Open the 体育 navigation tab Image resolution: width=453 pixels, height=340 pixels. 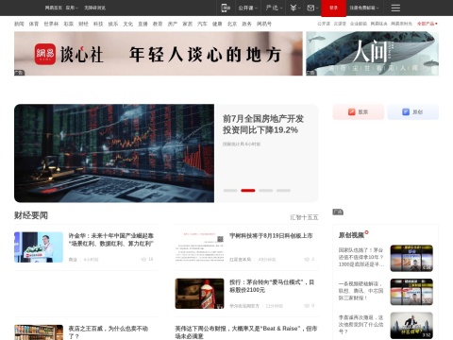(34, 24)
